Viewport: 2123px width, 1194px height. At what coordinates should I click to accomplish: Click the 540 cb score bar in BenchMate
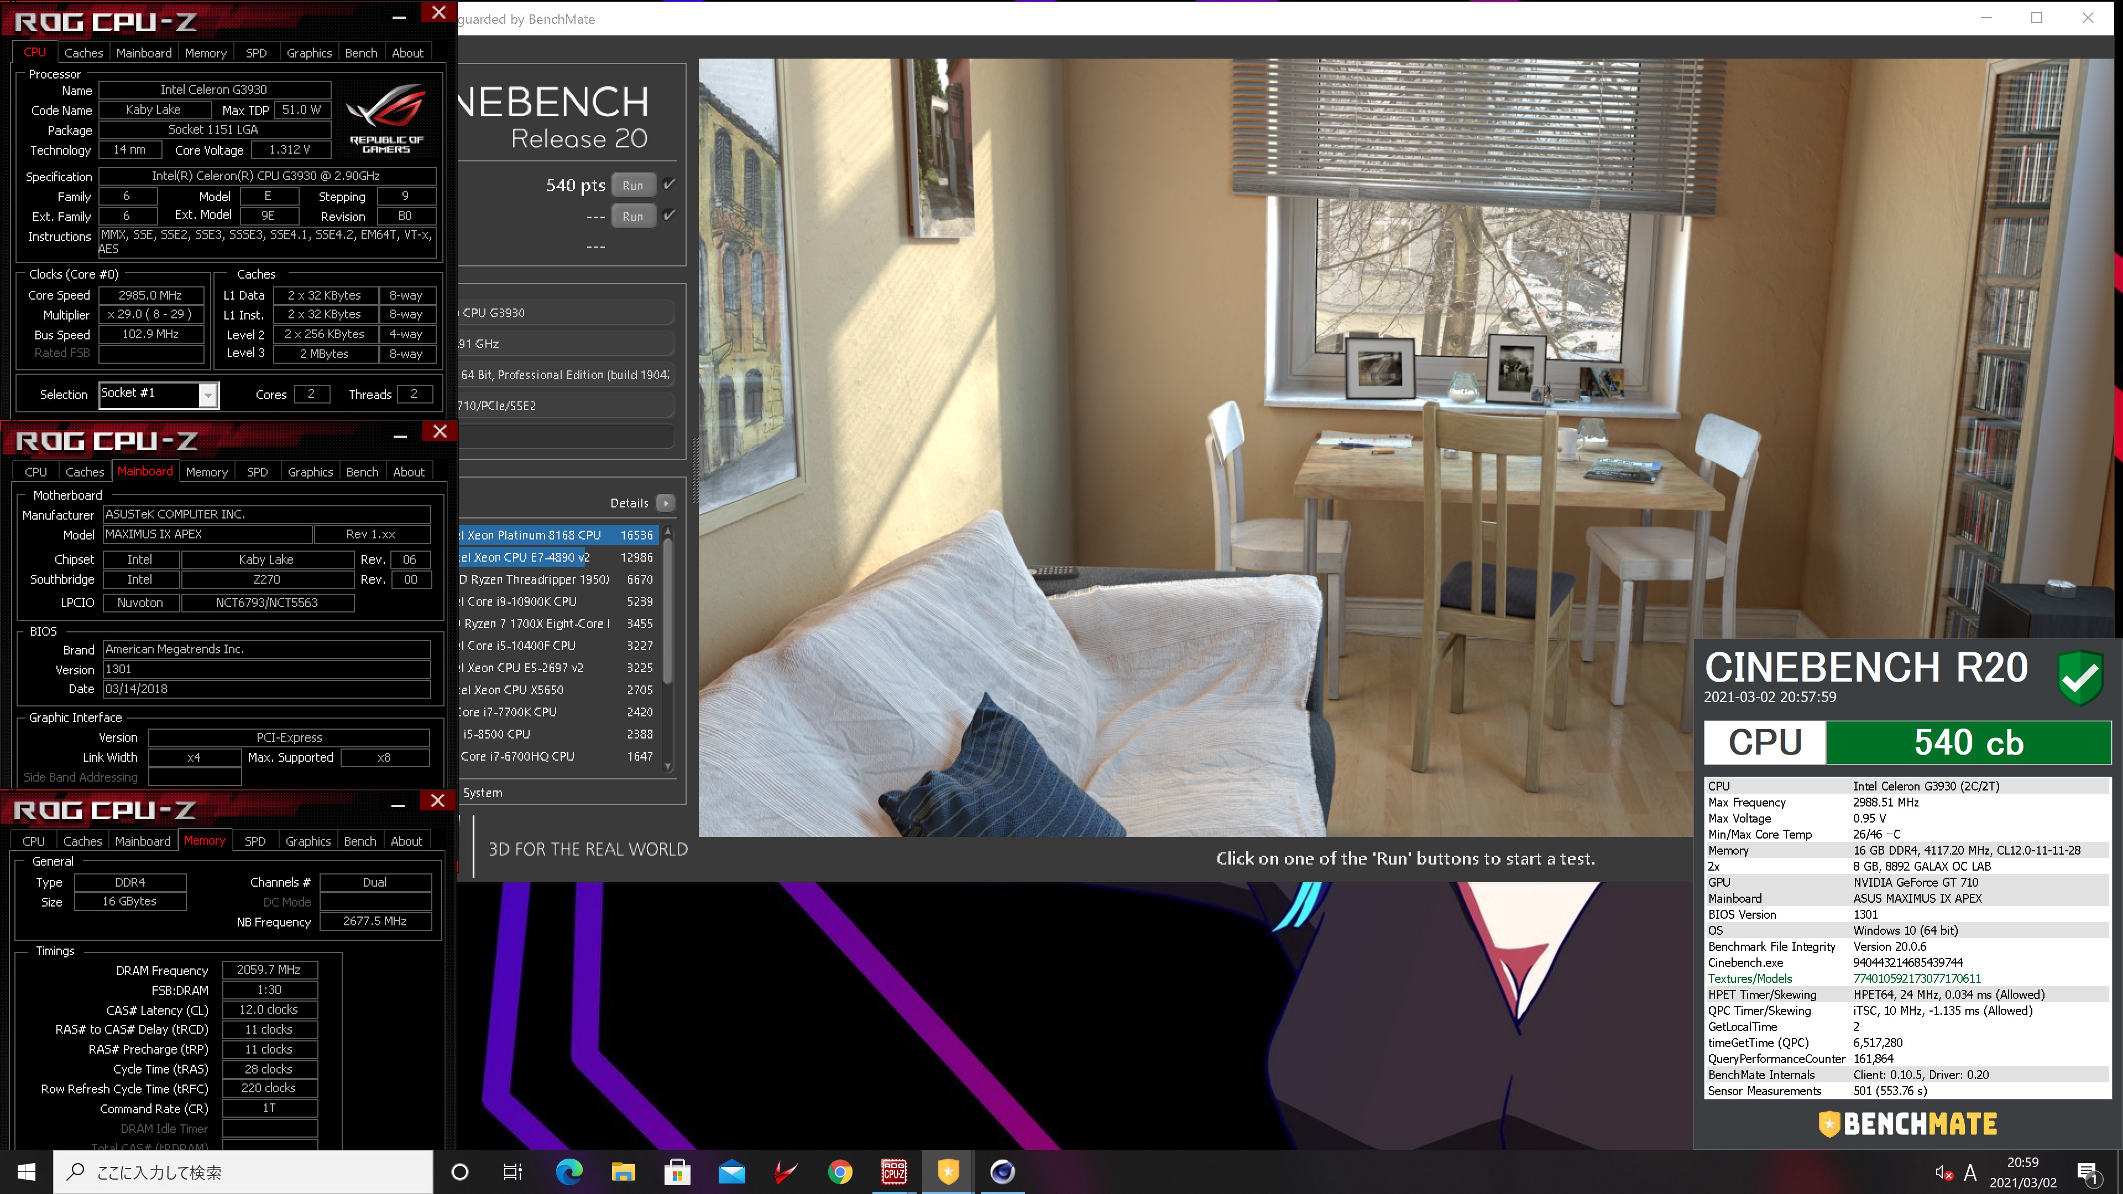(x=1968, y=742)
